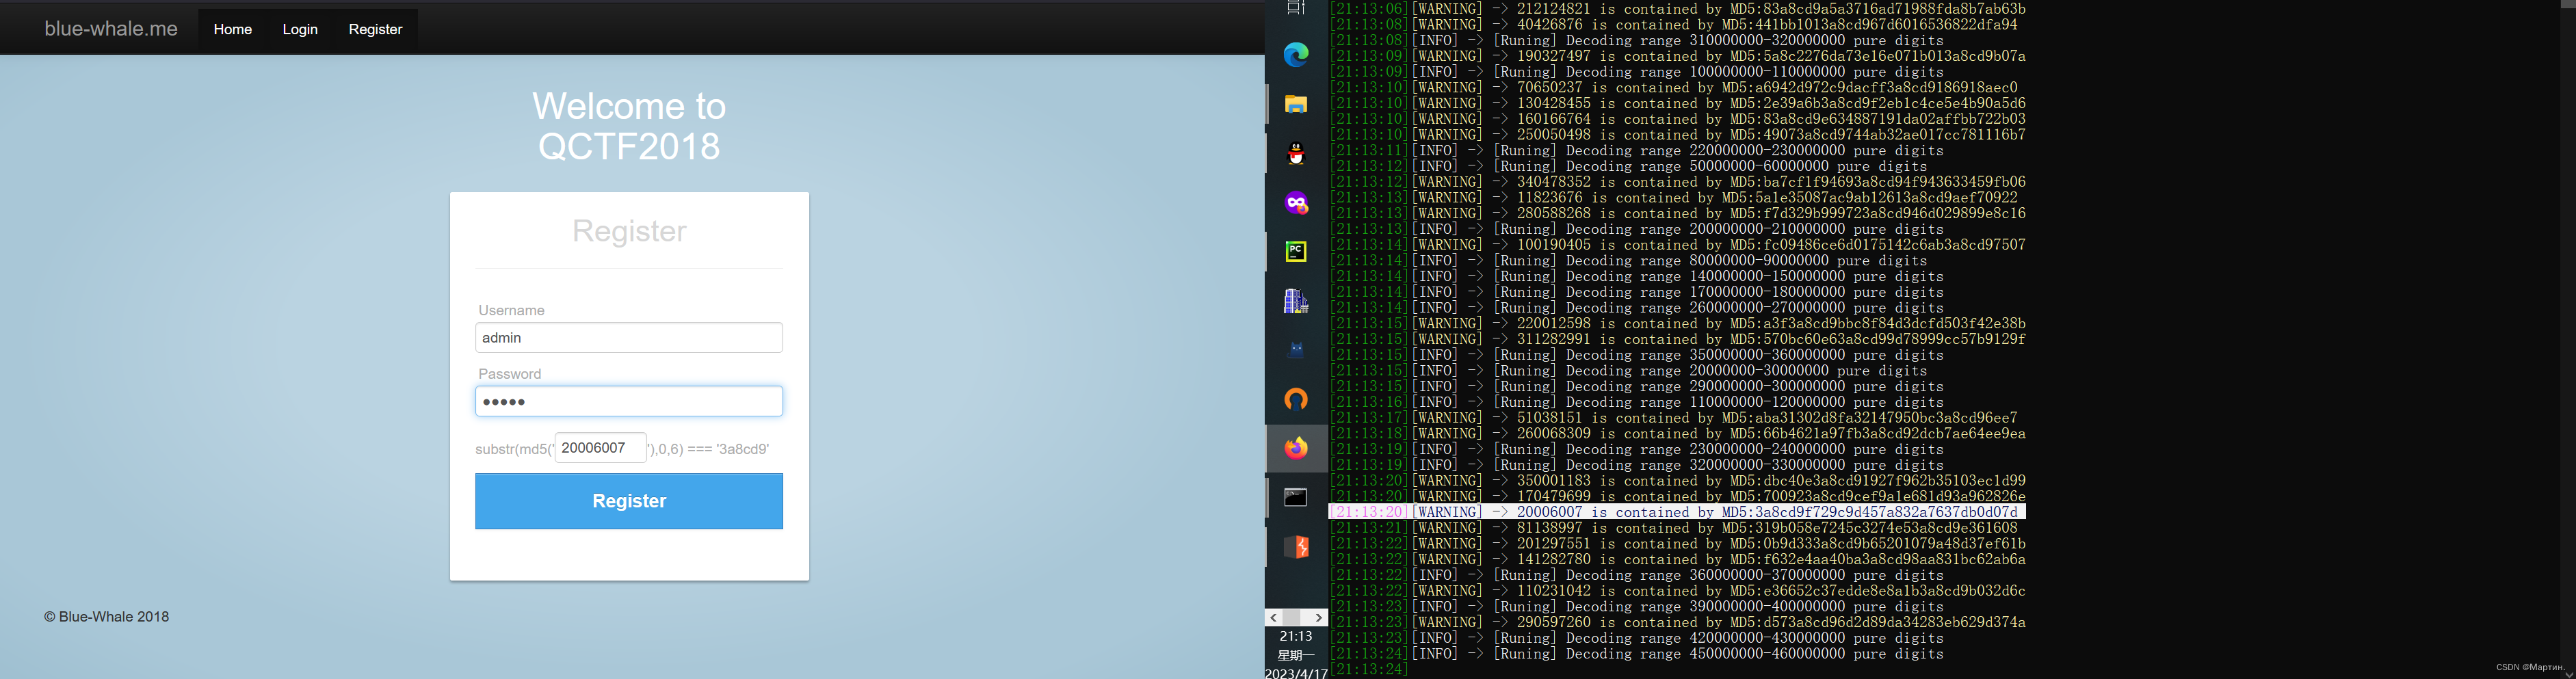This screenshot has width=2576, height=679.
Task: Click the terminal line for 212124821
Action: (x=1677, y=9)
